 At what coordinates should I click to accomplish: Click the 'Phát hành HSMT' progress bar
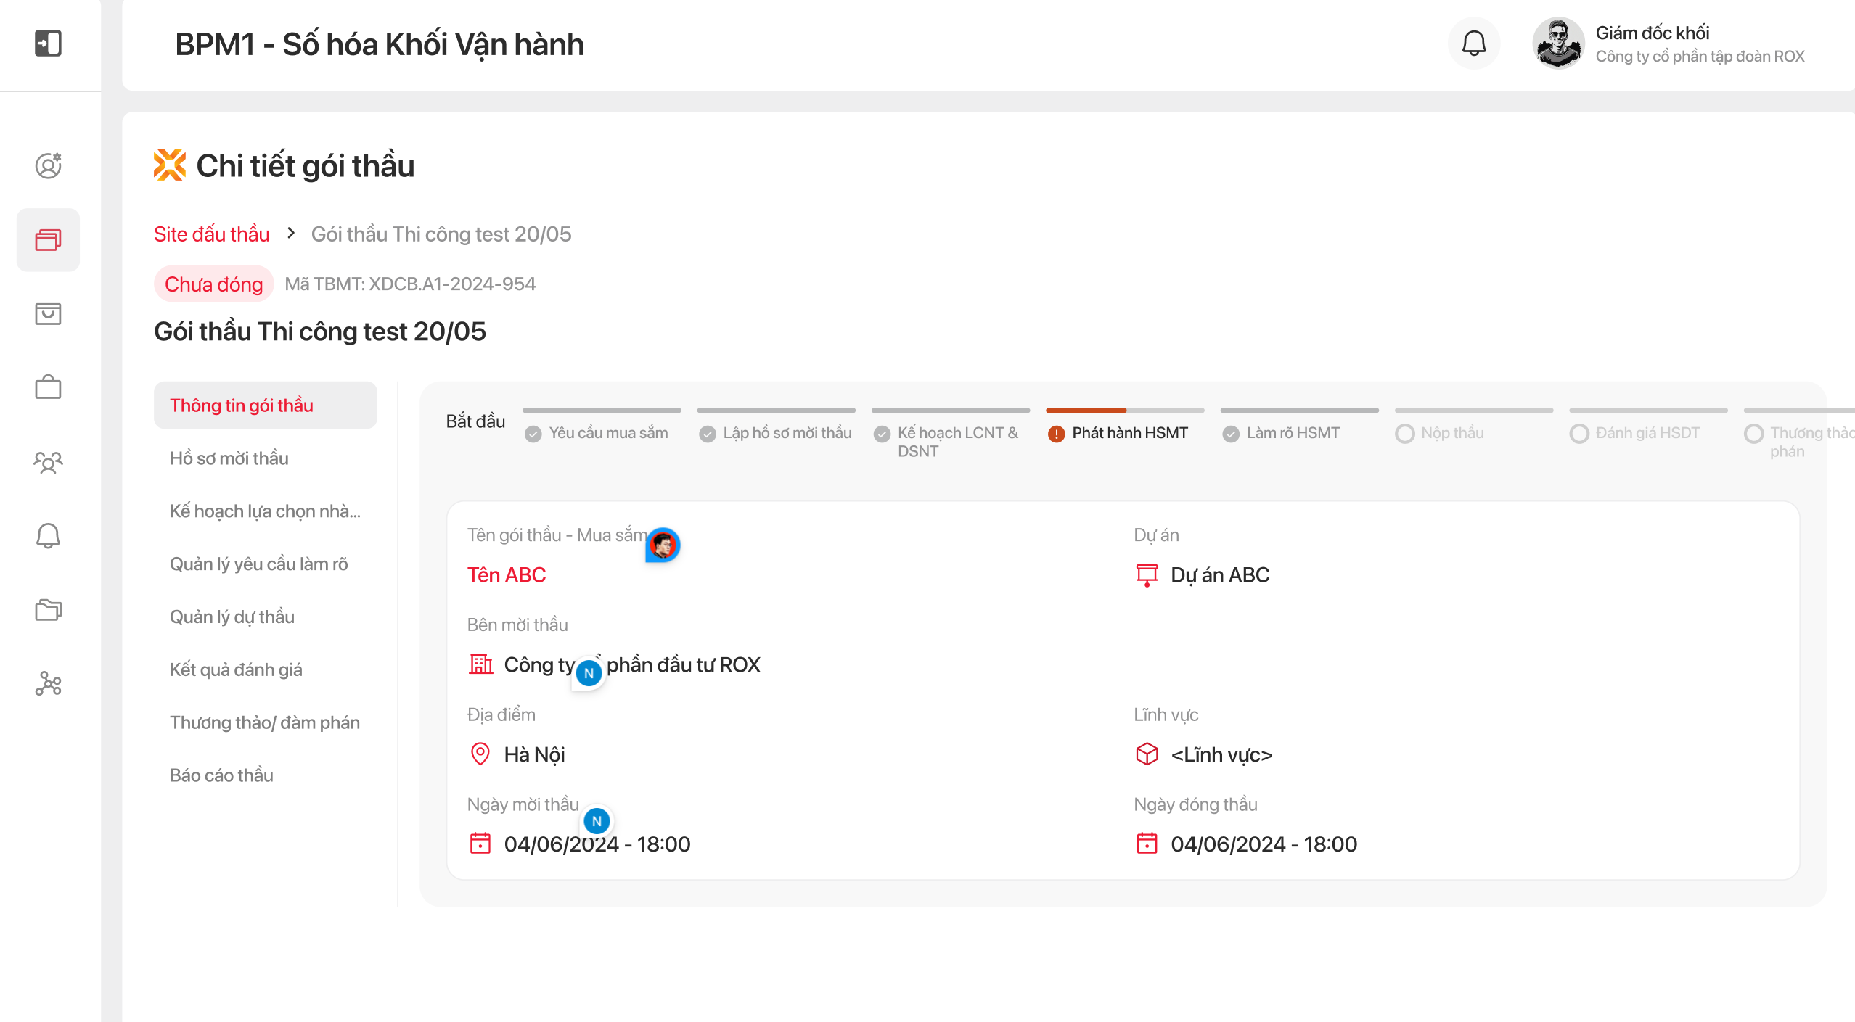1124,411
